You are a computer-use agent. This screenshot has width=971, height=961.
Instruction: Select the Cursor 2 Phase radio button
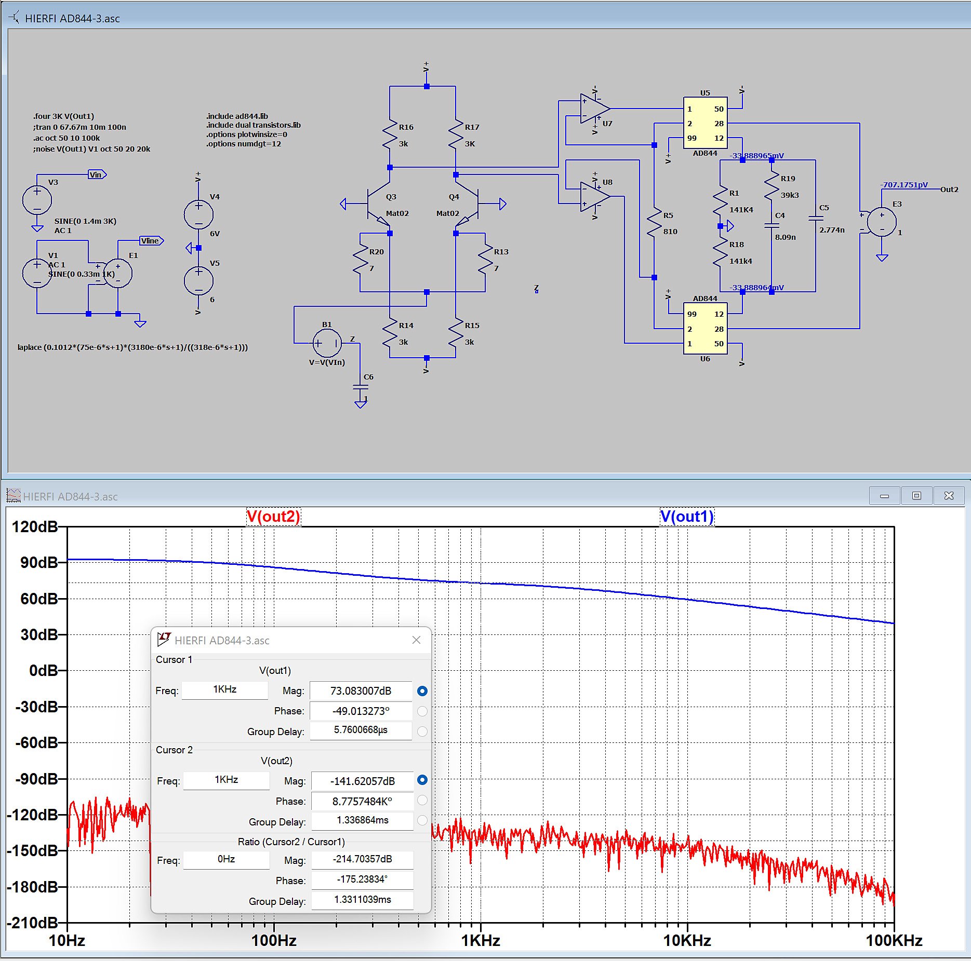tap(422, 801)
